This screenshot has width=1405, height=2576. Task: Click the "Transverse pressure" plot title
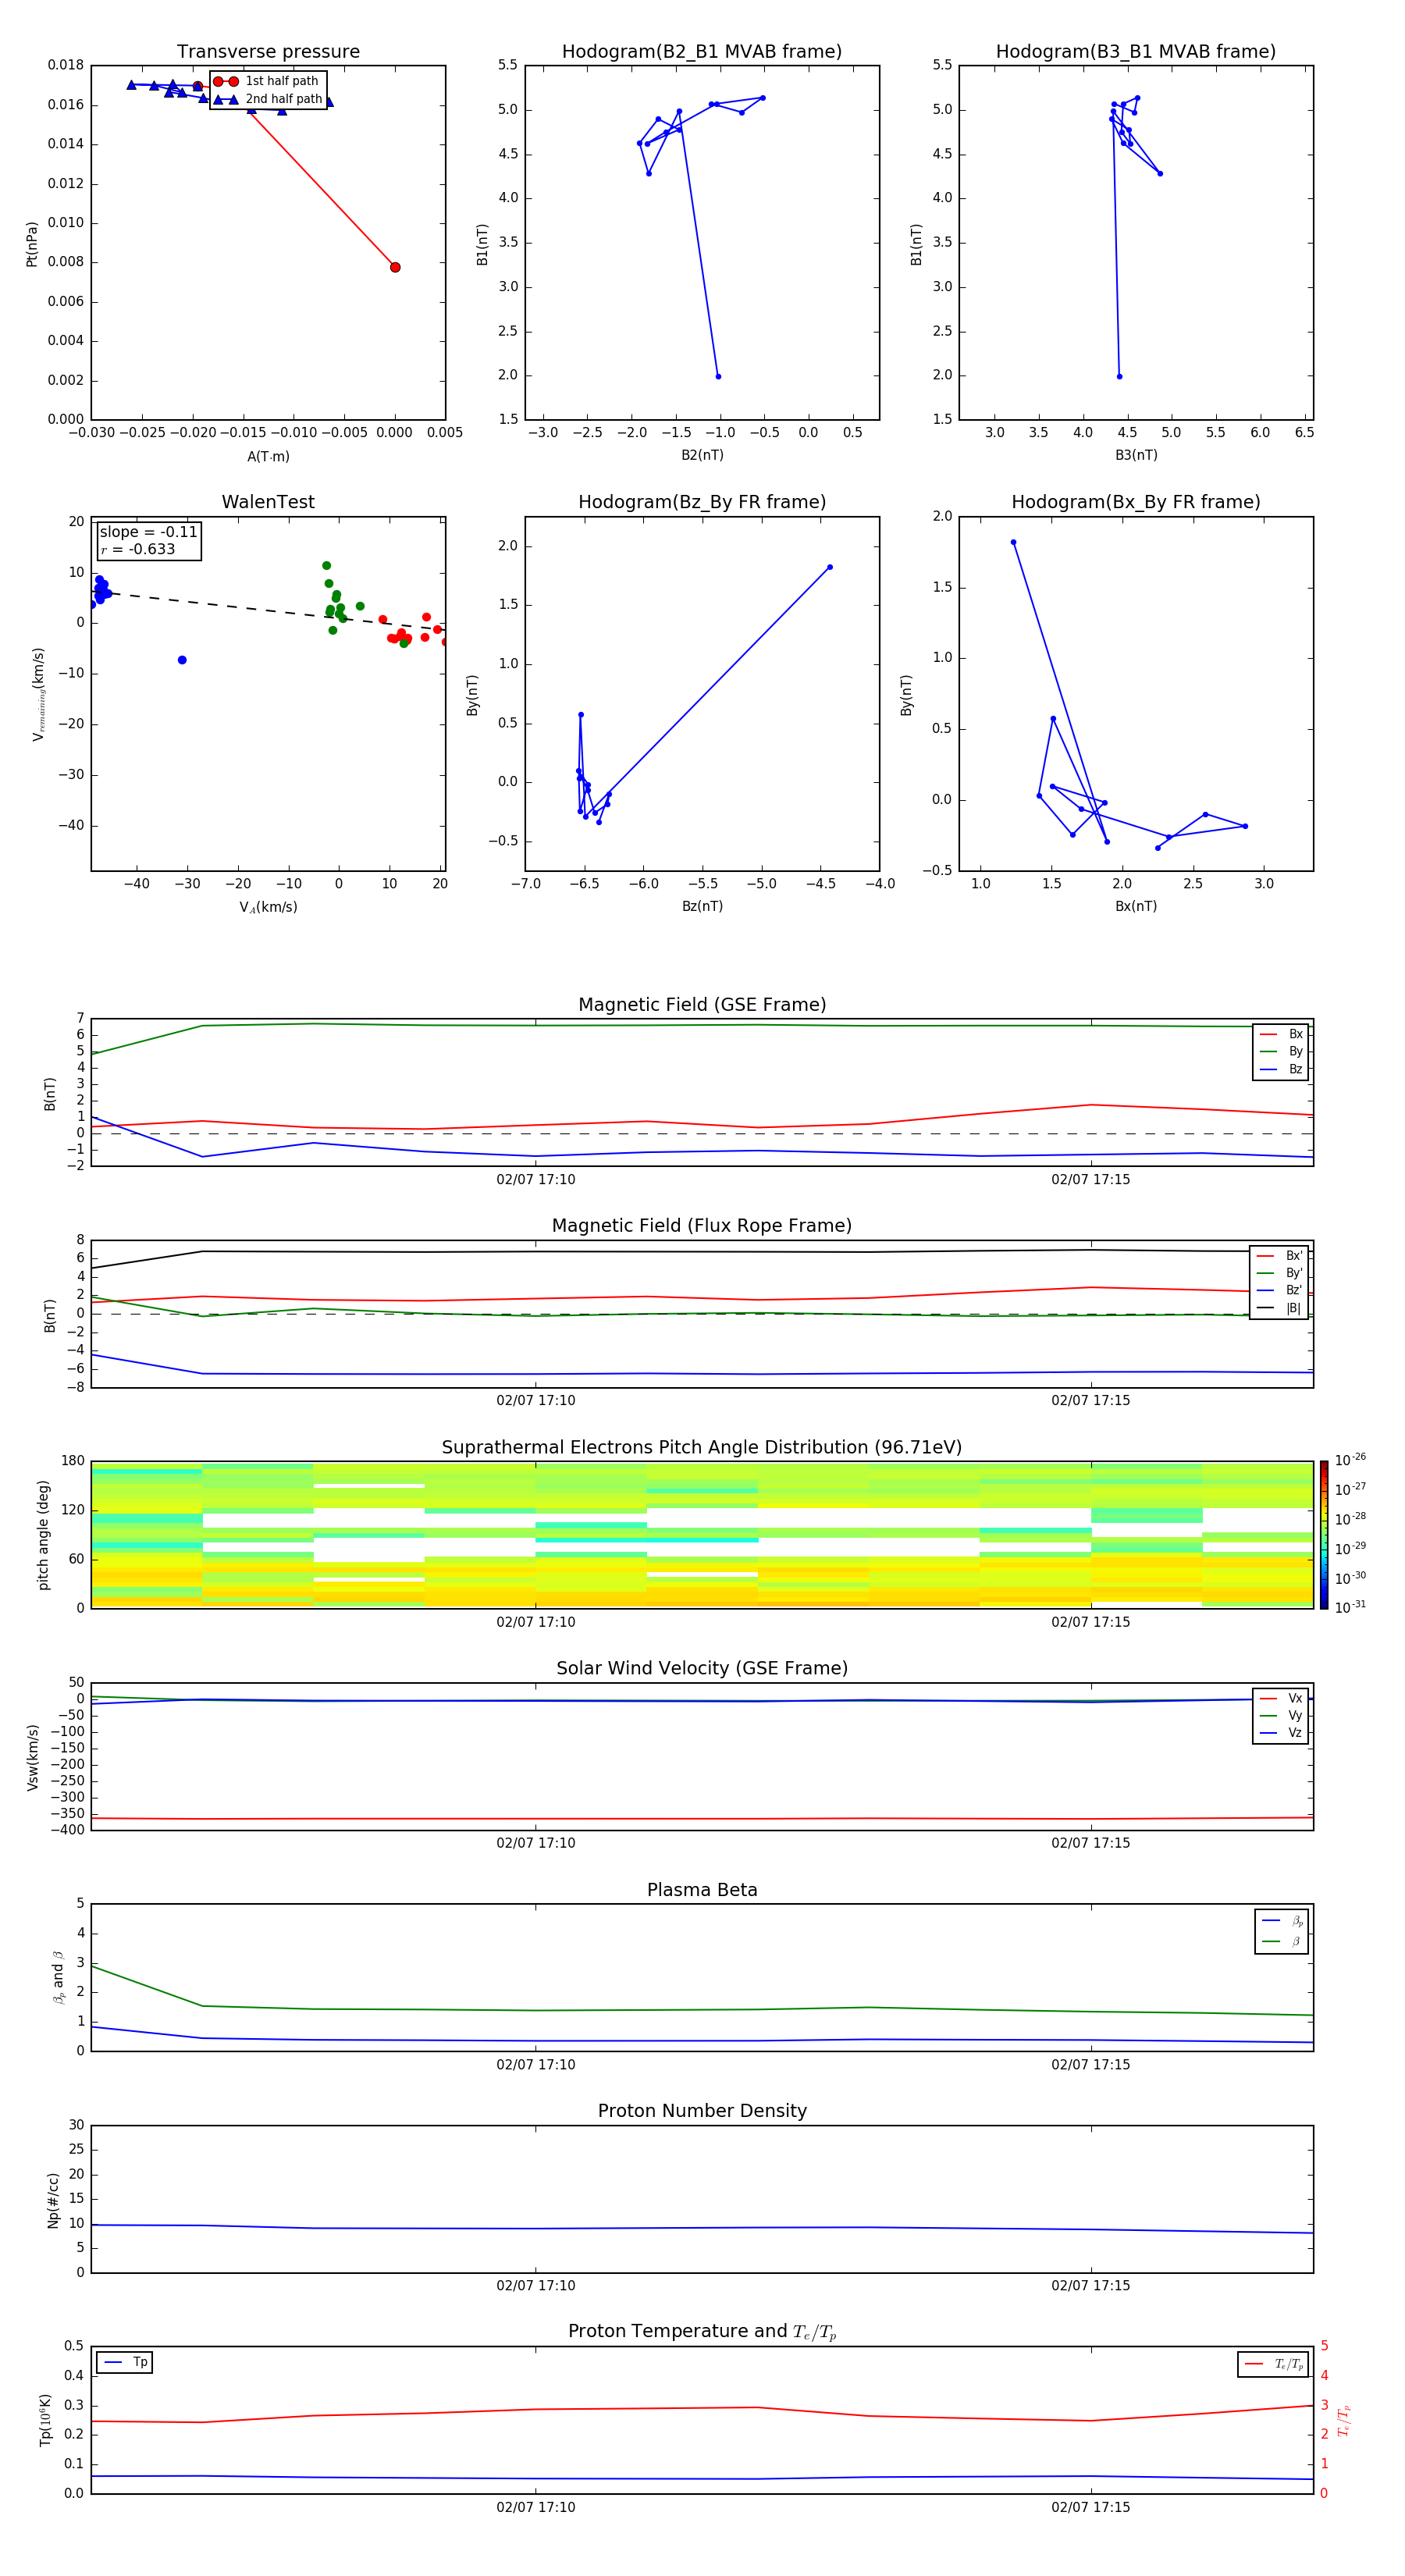(268, 52)
